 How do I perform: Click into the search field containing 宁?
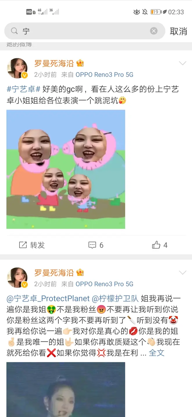(85, 31)
